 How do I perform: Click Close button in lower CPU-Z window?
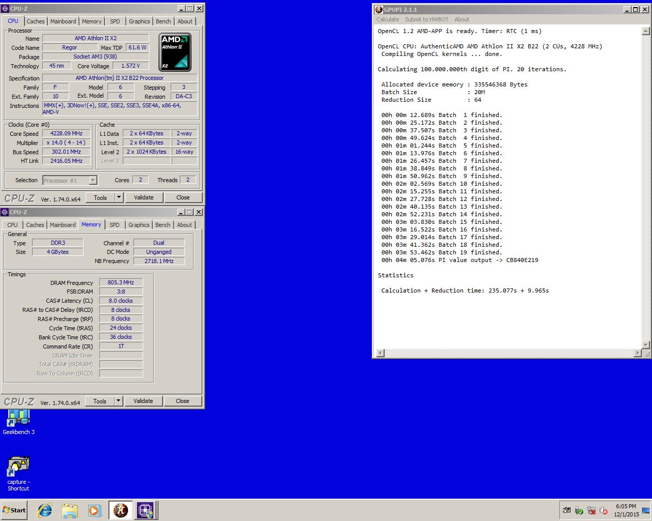182,401
